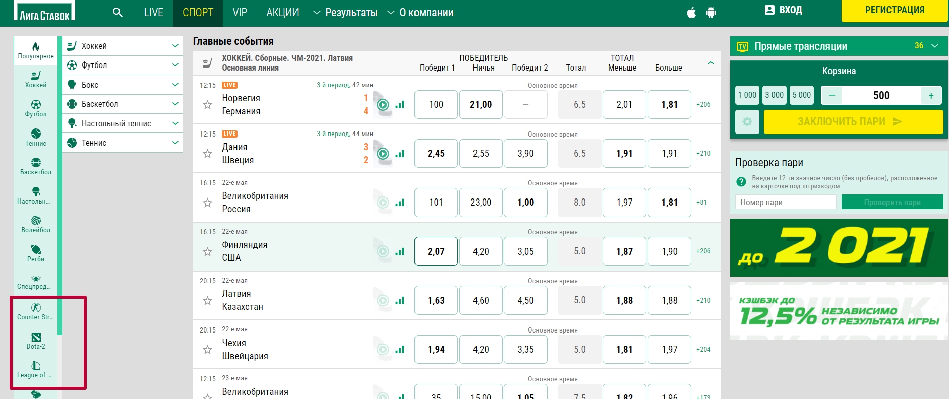Mark Czechia vs Switzerland as favorite
The height and width of the screenshot is (399, 949).
(x=207, y=350)
